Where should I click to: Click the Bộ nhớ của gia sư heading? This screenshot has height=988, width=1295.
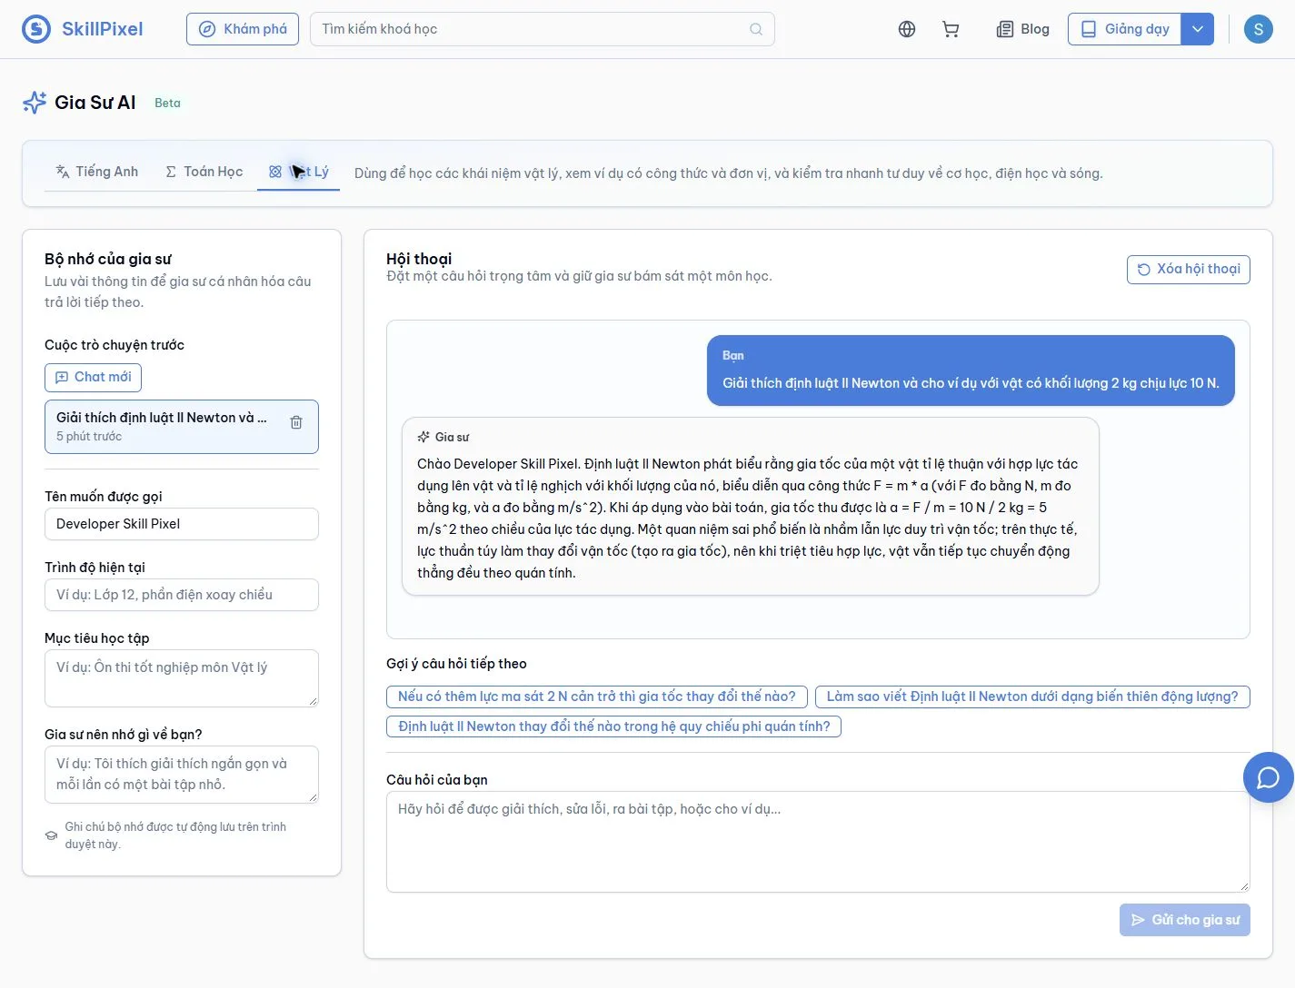pos(108,259)
